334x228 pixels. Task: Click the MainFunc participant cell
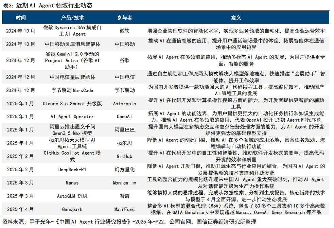click(125, 209)
